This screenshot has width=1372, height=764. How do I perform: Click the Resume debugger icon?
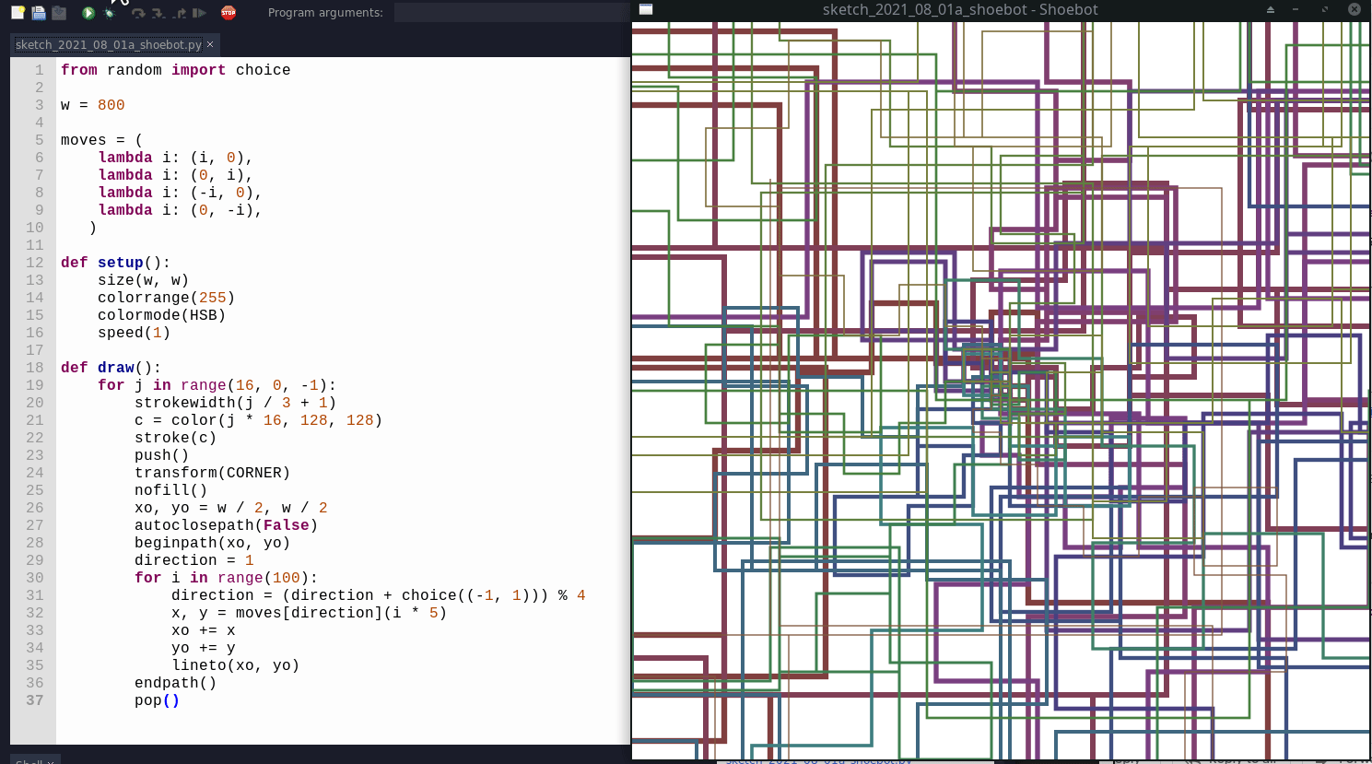click(199, 13)
